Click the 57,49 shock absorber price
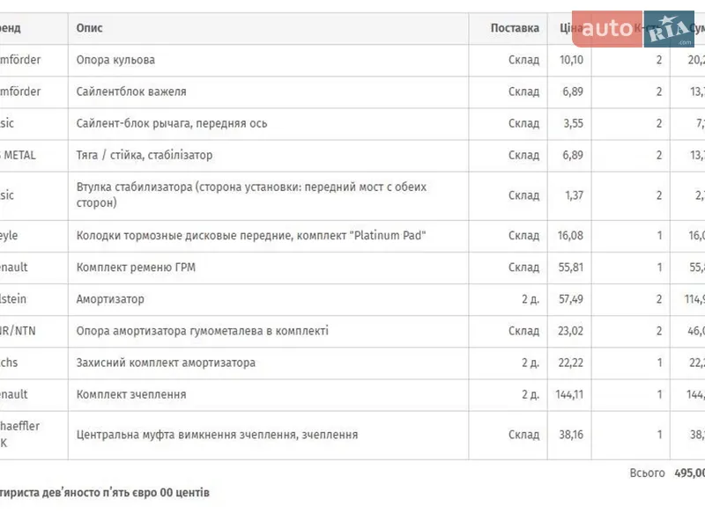The image size is (705, 528). click(x=571, y=299)
